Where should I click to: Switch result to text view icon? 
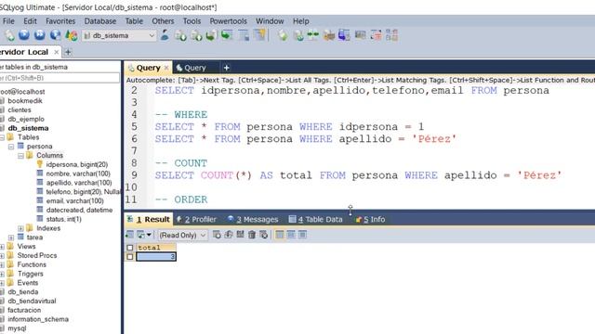pyautogui.click(x=302, y=235)
